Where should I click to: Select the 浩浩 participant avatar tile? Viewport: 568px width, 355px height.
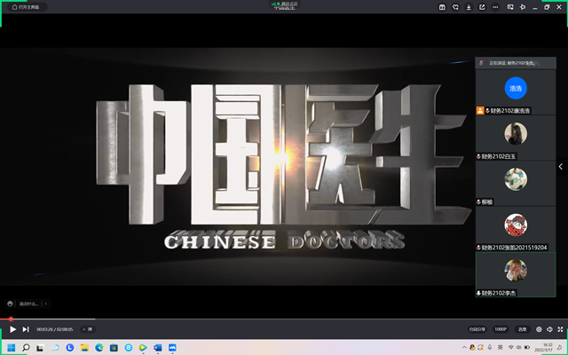pyautogui.click(x=516, y=87)
